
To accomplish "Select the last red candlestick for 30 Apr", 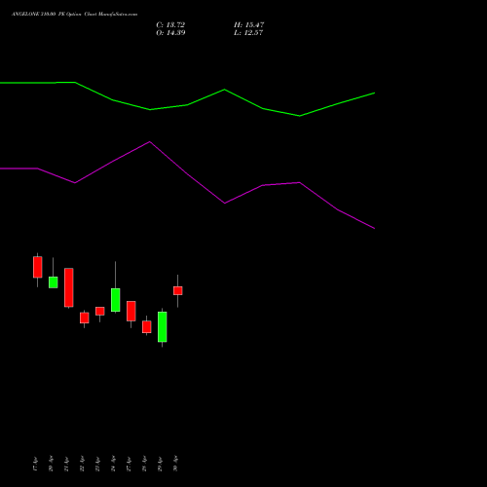I will (178, 290).
